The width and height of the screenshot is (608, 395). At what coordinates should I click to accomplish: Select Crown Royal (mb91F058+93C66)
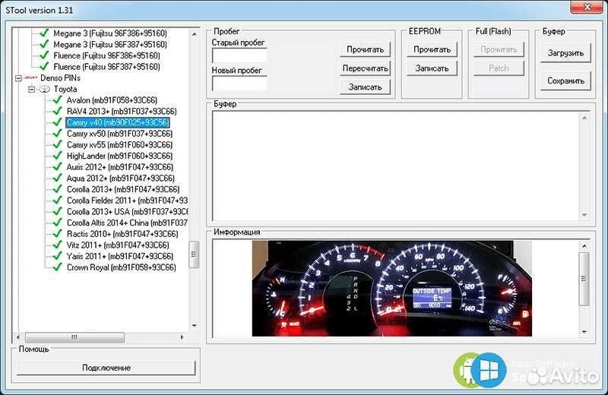[122, 267]
